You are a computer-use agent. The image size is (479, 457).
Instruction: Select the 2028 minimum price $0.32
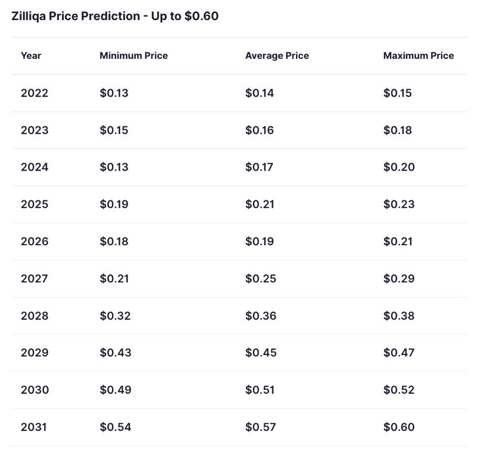coord(115,316)
